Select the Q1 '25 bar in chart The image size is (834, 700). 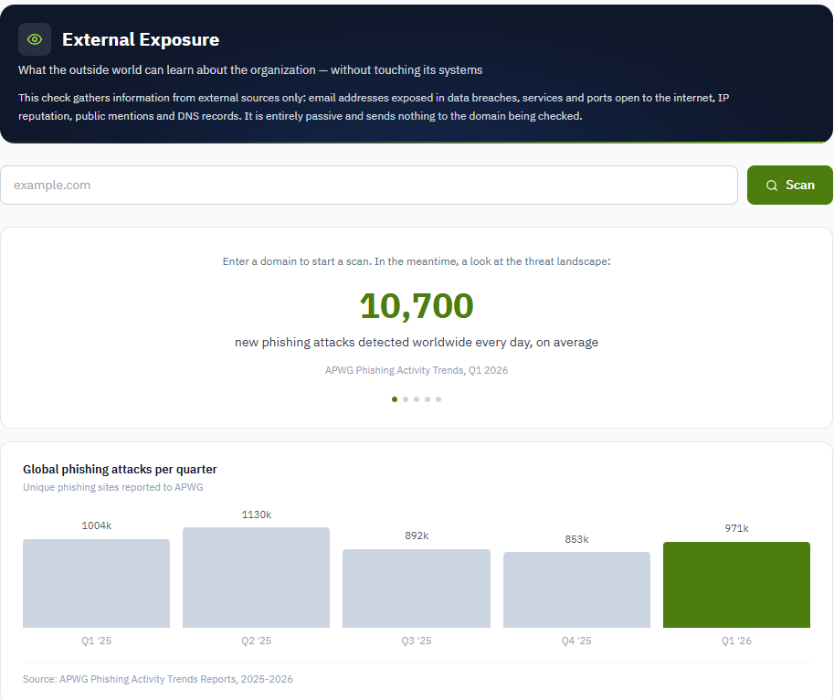point(96,584)
